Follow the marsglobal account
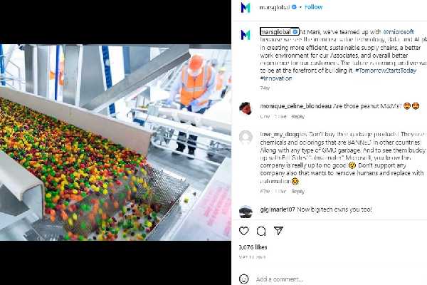This screenshot has height=285, width=427. [x=314, y=7]
